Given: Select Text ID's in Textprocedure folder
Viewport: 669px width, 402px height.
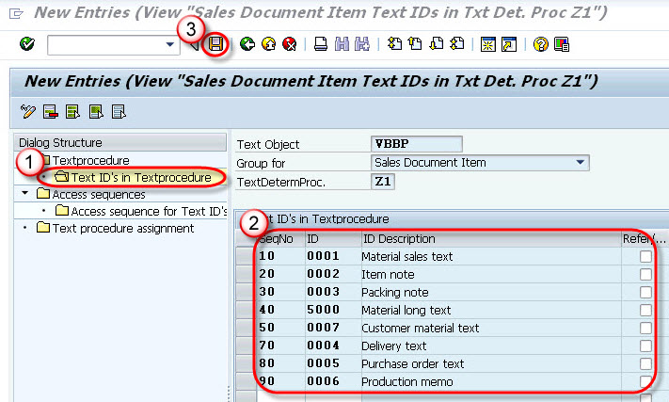Looking at the screenshot, I should (x=140, y=177).
